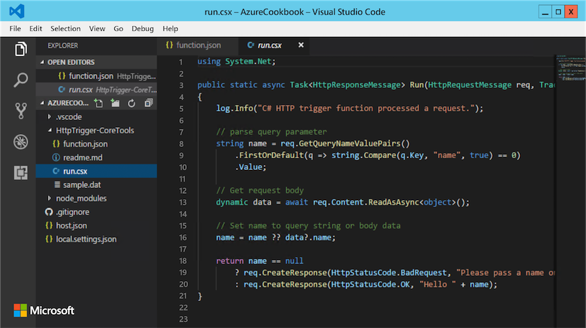Select the run.csx editor tab
The height and width of the screenshot is (328, 586).
click(x=274, y=45)
